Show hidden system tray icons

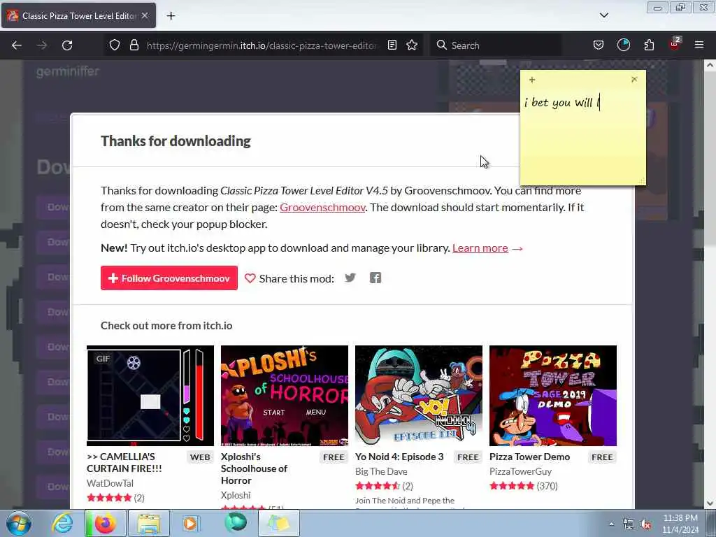pos(611,524)
